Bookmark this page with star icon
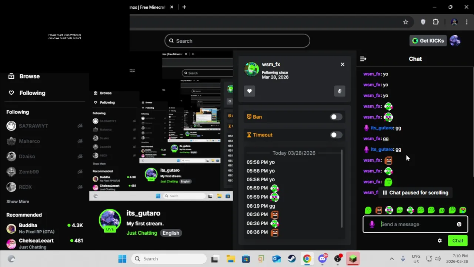The image size is (474, 267). tap(405, 22)
